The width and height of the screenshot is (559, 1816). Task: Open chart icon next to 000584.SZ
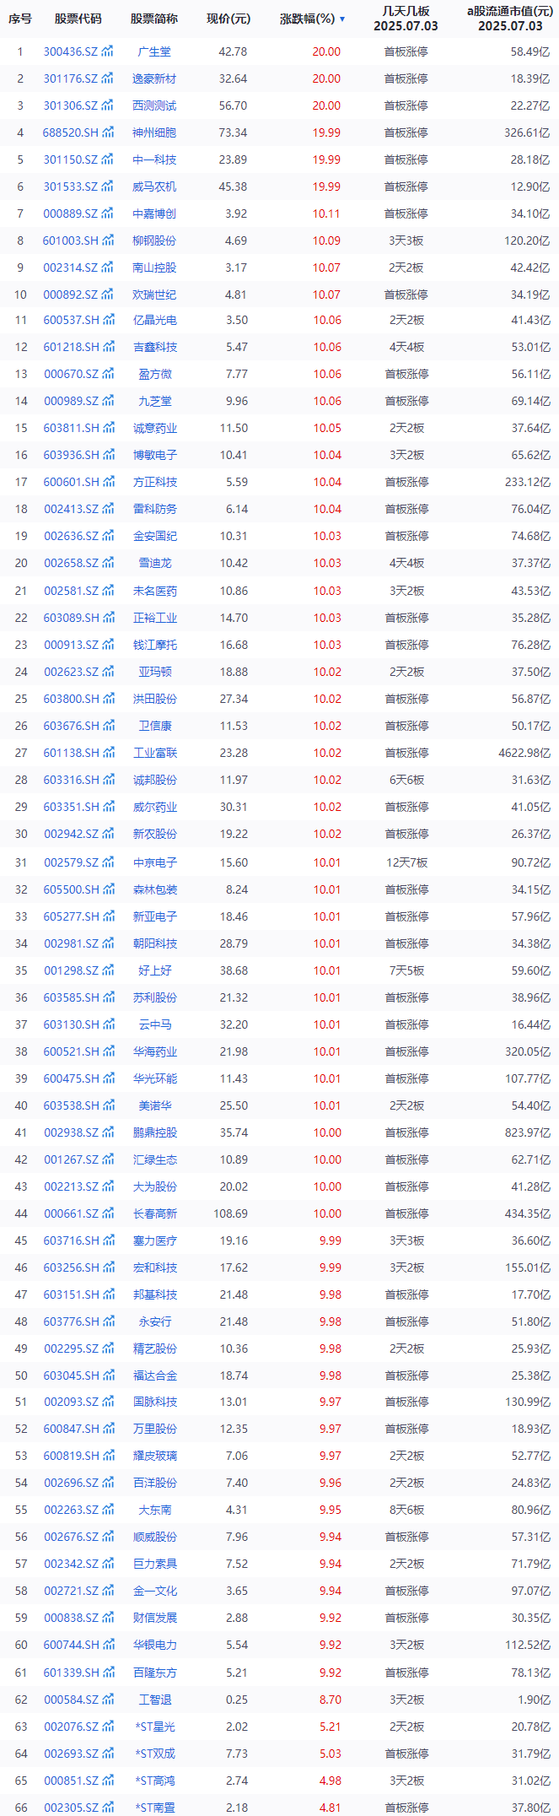tap(107, 1700)
